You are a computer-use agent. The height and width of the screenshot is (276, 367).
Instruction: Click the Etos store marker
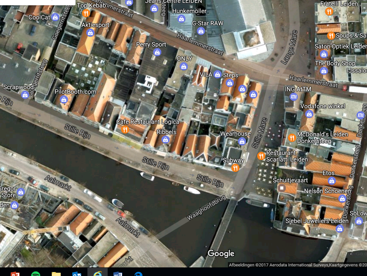[332, 180]
